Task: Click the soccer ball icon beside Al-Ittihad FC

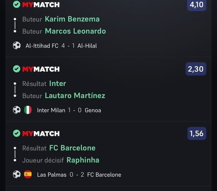Action: click(17, 46)
